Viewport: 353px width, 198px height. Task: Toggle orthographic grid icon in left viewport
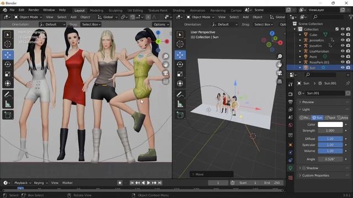(165, 81)
